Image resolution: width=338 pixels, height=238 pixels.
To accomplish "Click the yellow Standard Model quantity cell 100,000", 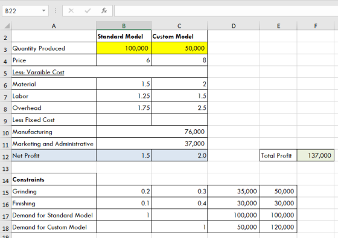I will 124,48.
